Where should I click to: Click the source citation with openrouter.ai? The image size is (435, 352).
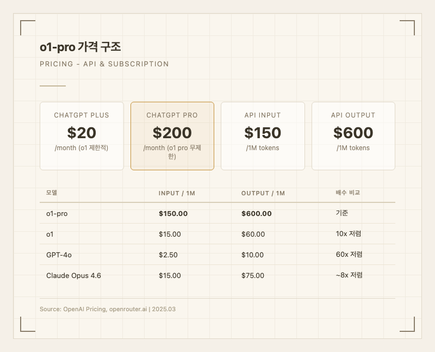click(108, 309)
